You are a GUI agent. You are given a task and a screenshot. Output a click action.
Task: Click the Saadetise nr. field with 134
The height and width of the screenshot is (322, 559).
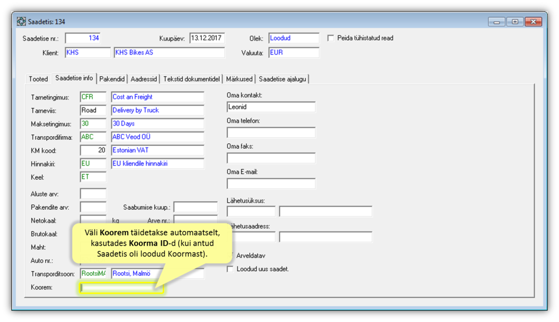83,38
